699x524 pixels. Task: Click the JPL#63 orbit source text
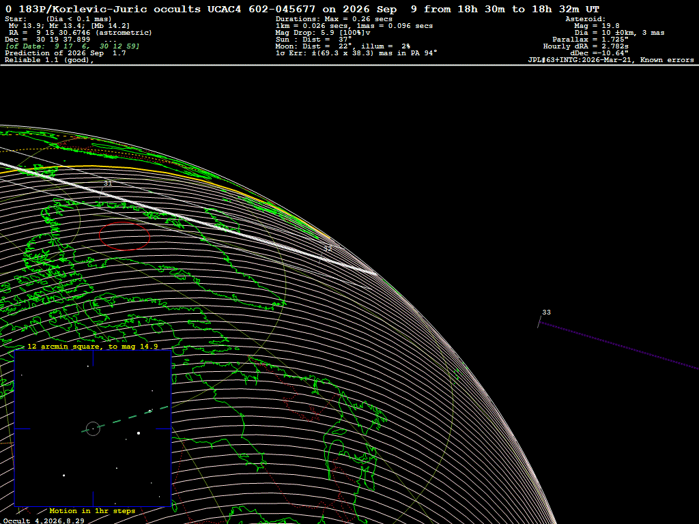click(611, 60)
